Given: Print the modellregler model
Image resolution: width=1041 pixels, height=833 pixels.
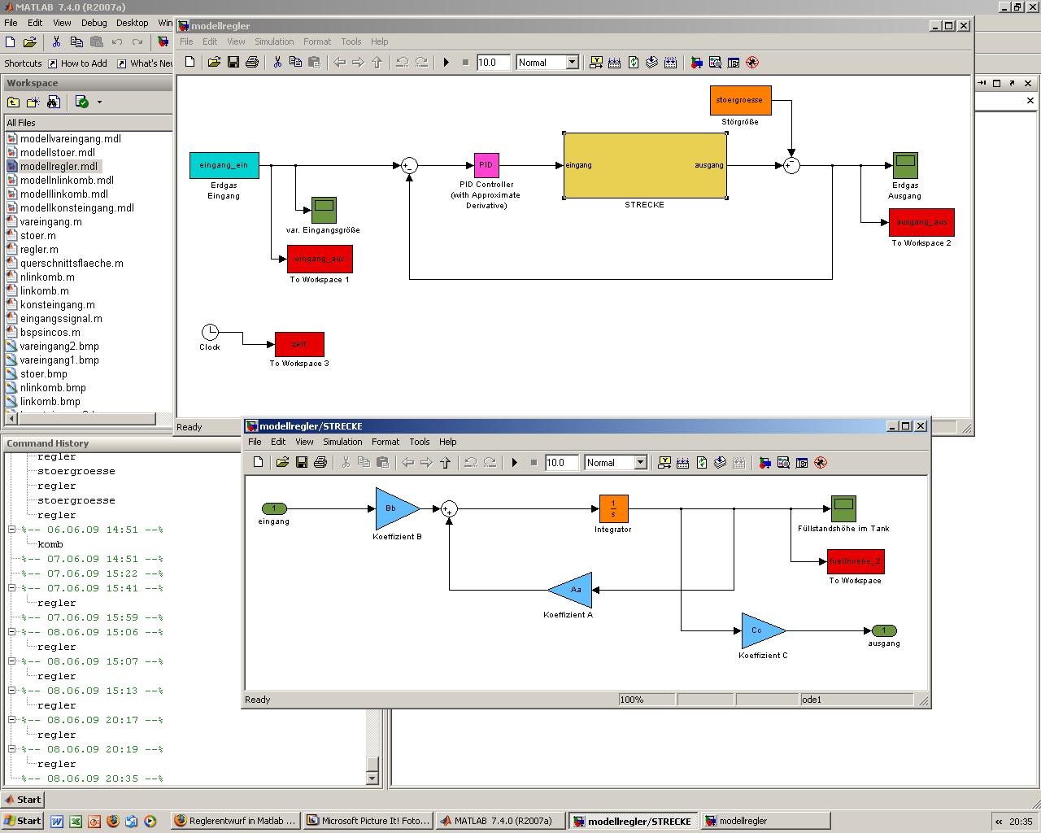Looking at the screenshot, I should coord(252,62).
